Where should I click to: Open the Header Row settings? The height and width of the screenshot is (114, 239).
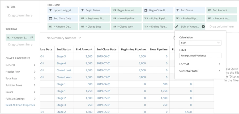[x=20, y=72]
